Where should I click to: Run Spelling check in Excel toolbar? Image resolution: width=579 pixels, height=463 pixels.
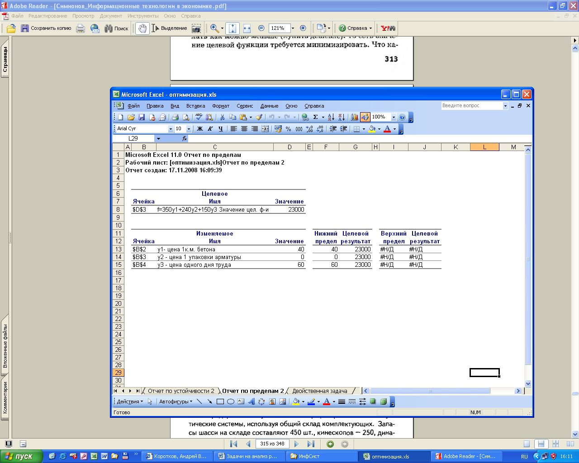(199, 117)
